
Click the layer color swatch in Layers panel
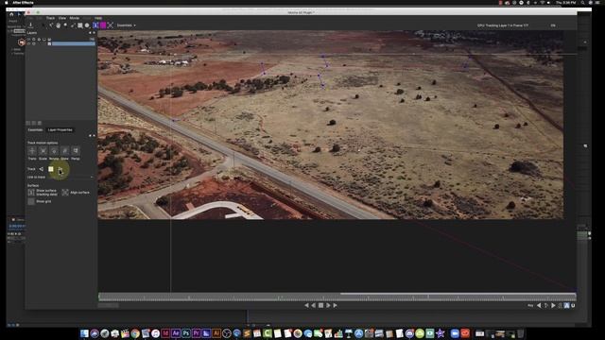point(49,43)
